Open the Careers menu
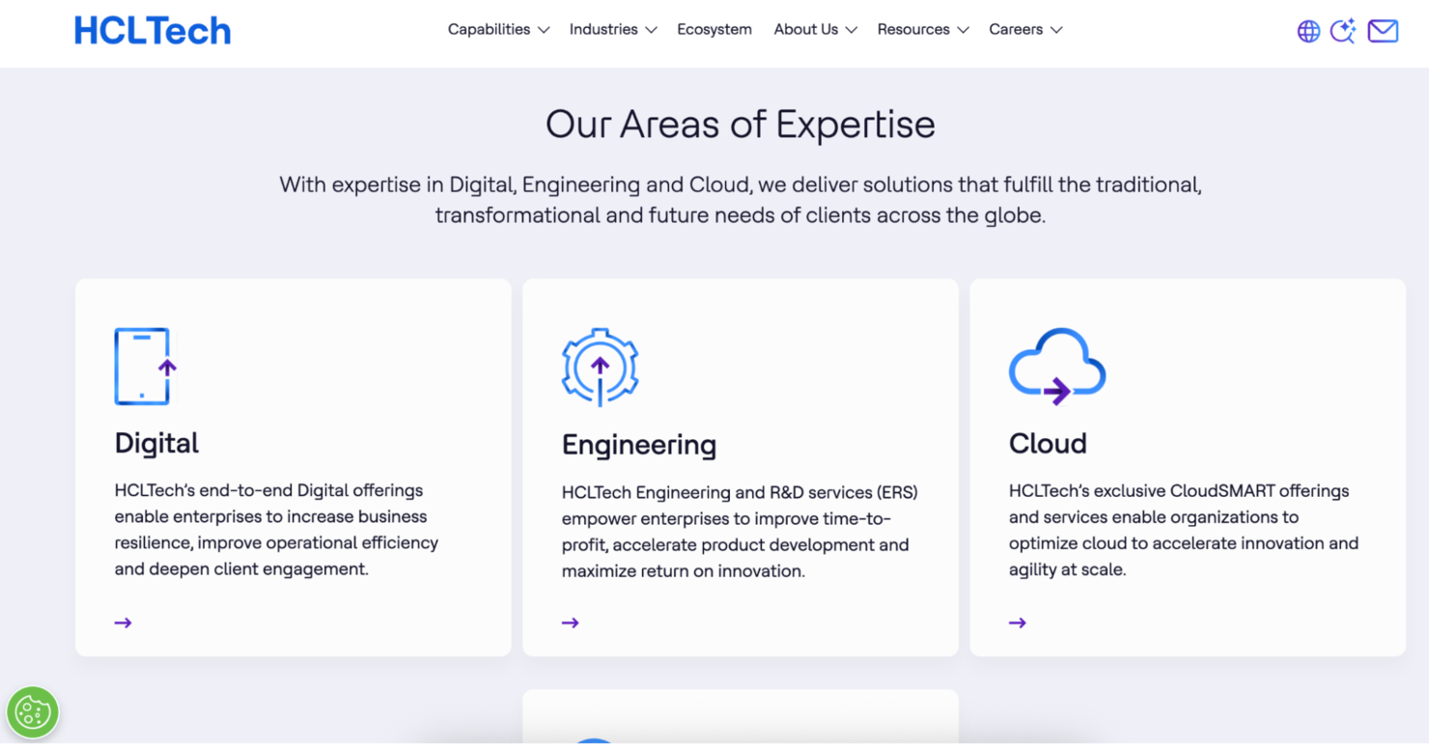 tap(1016, 29)
